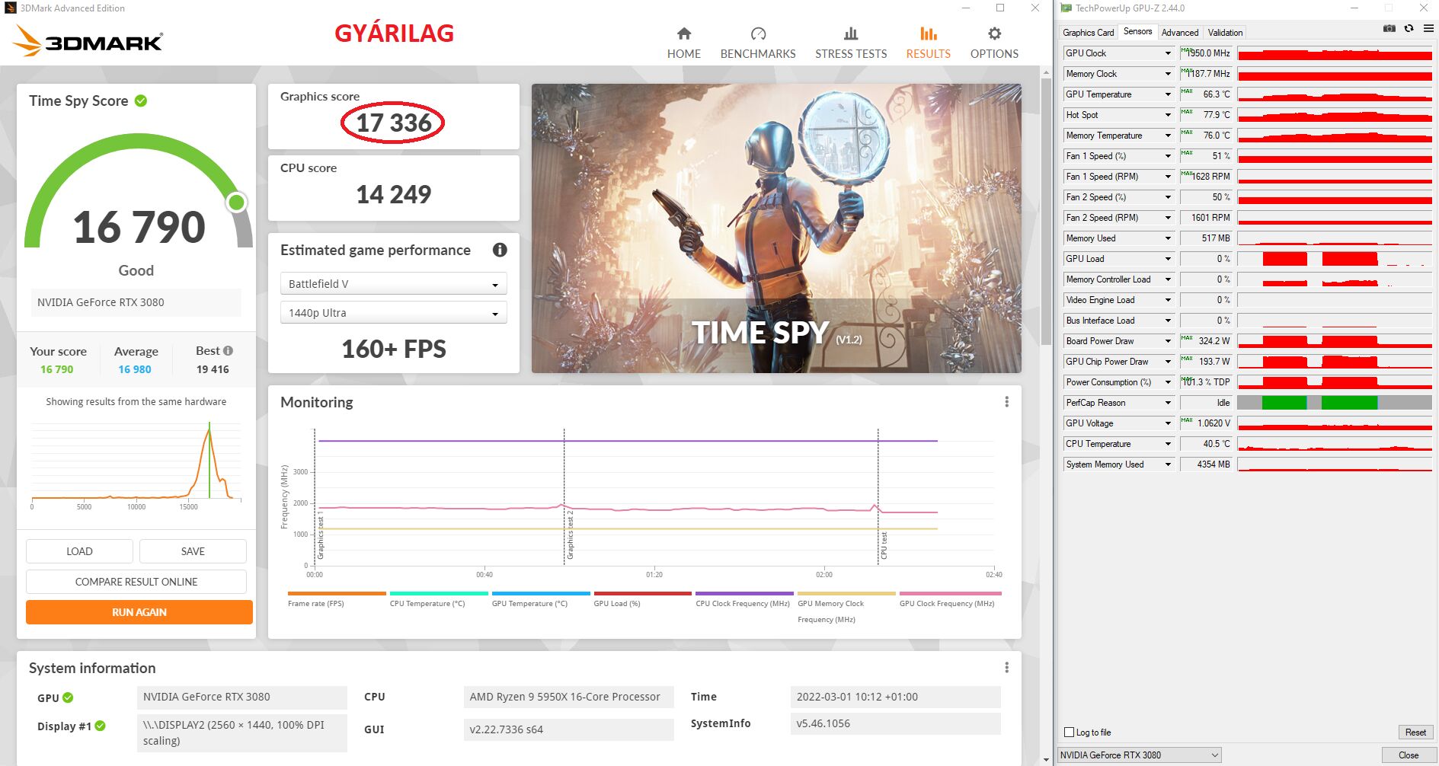Image resolution: width=1439 pixels, height=766 pixels.
Task: Click the Graphics score value 17 336
Action: coord(394,123)
